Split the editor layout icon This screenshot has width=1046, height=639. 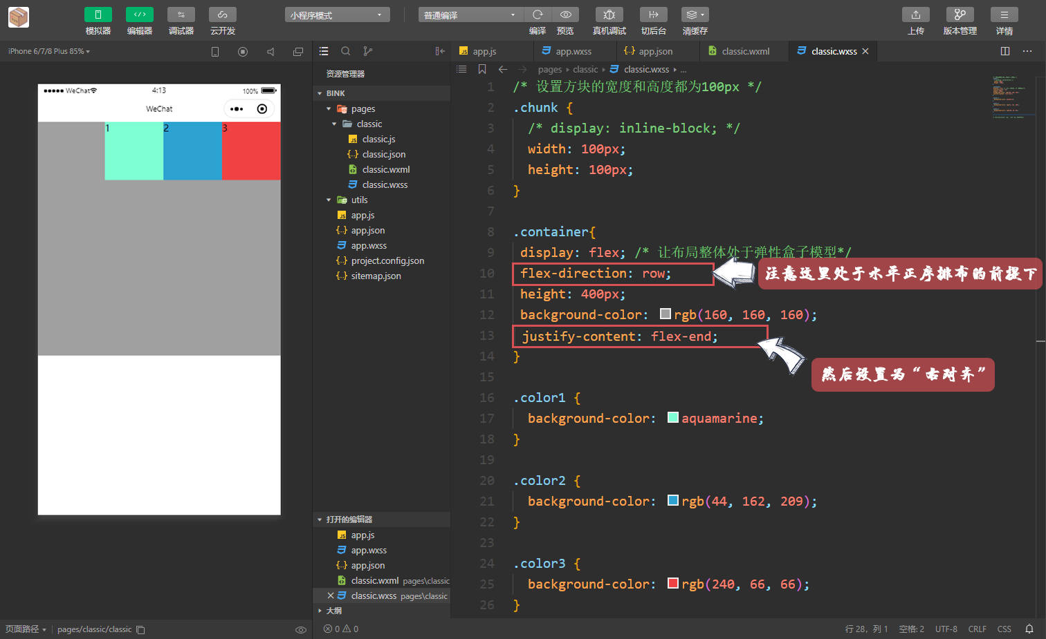[1005, 51]
